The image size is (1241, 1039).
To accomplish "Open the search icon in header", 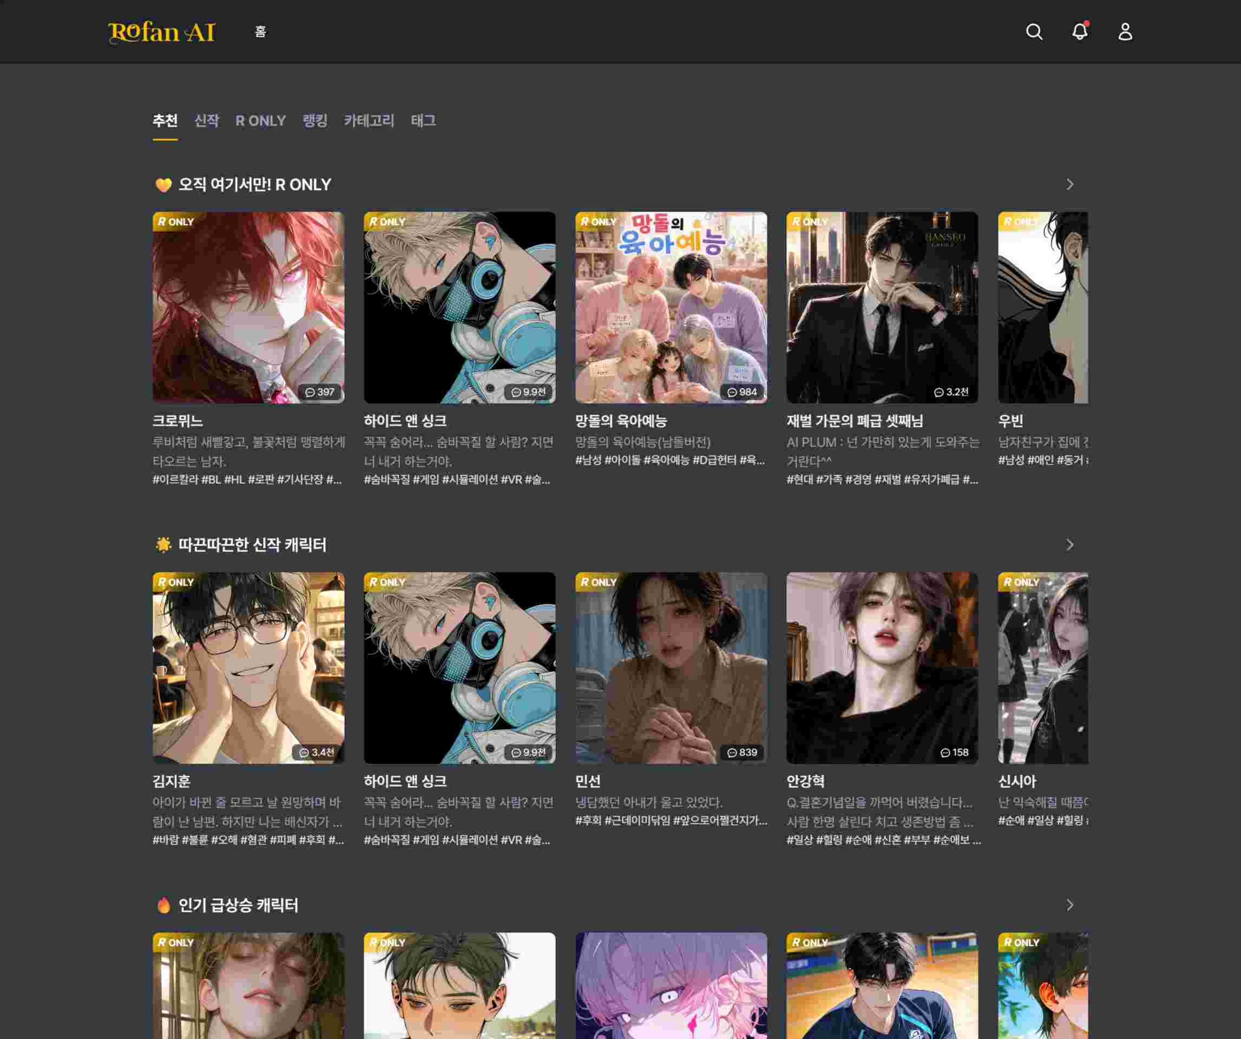I will pos(1034,32).
